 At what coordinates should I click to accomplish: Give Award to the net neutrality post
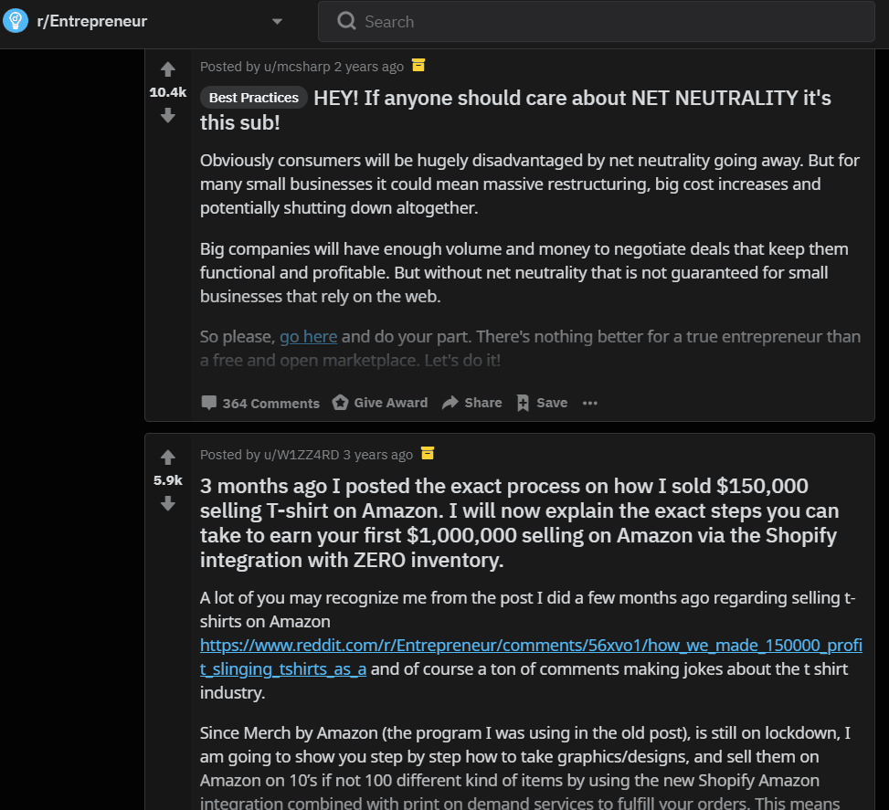pos(380,403)
